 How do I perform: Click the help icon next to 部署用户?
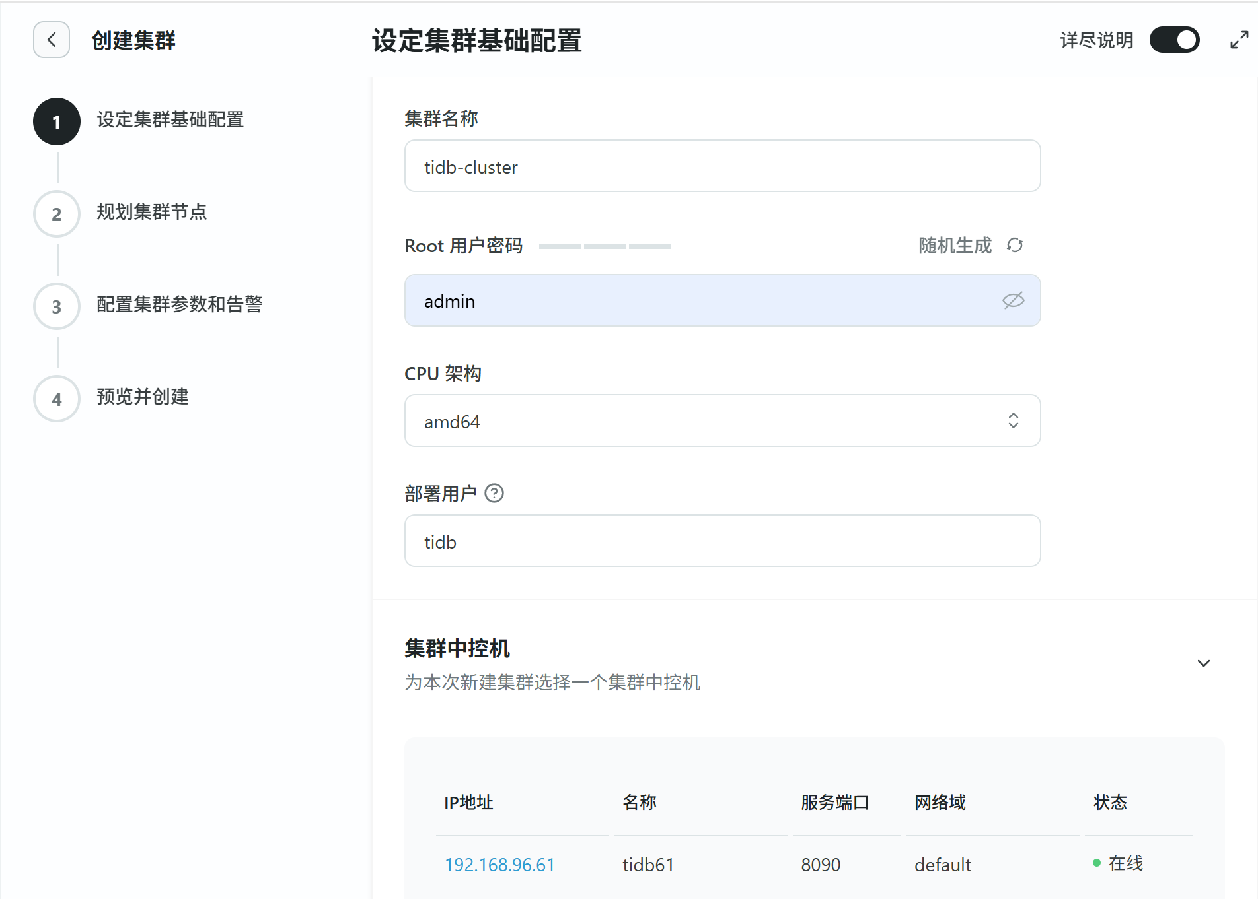[494, 493]
